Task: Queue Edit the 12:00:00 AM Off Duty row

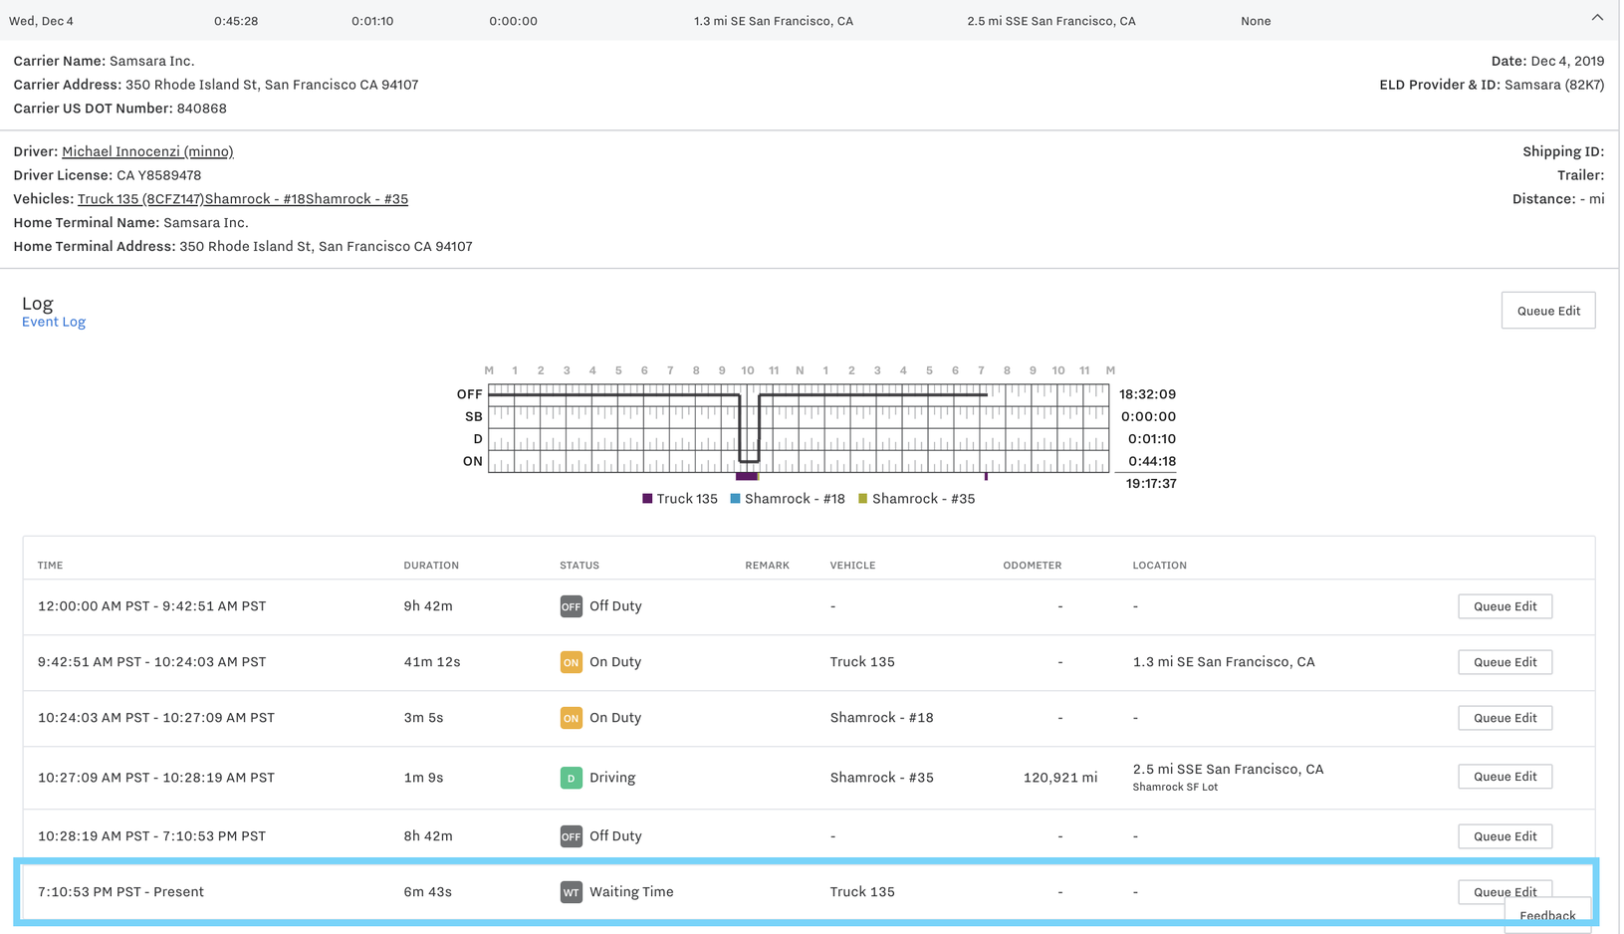Action: coord(1505,606)
